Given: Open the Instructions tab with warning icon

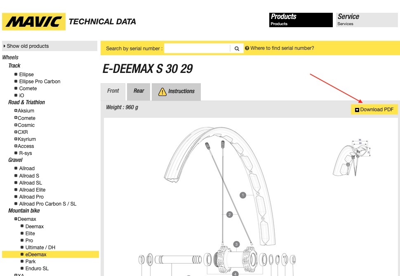Looking at the screenshot, I should [x=176, y=91].
